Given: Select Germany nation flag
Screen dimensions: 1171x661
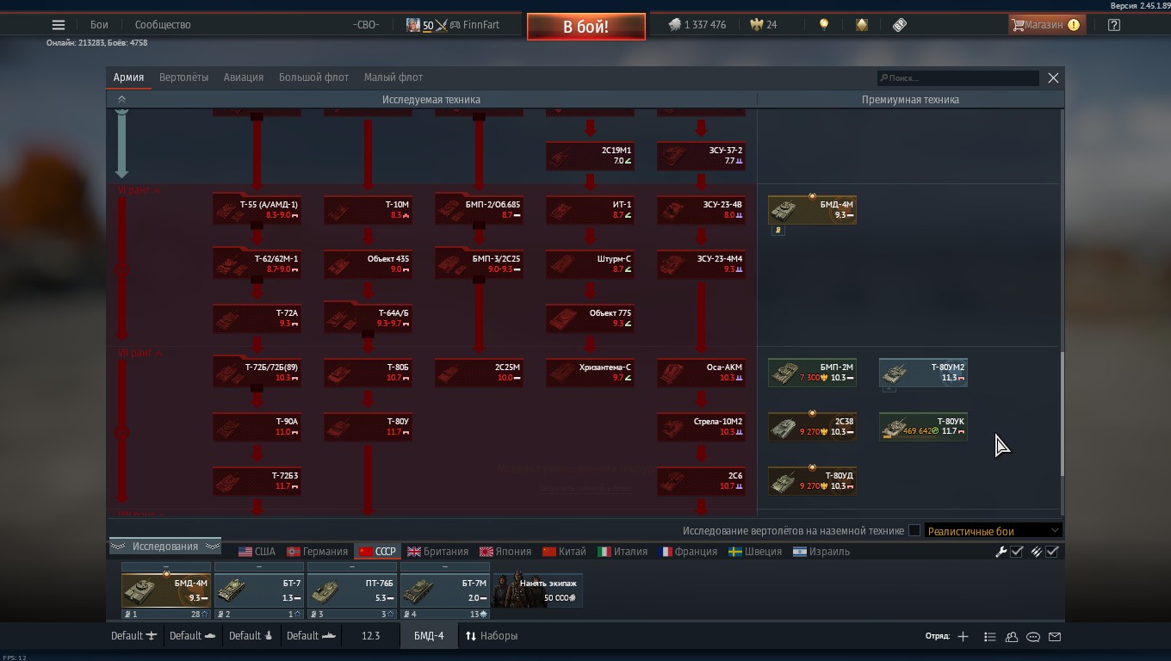Looking at the screenshot, I should point(318,552).
